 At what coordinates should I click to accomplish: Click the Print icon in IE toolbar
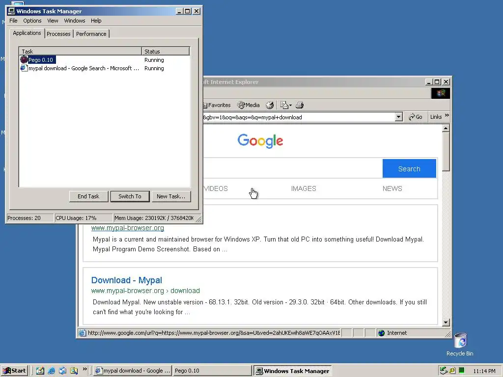300,105
